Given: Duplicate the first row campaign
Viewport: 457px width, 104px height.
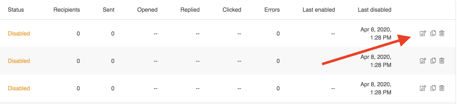Looking at the screenshot, I should [x=433, y=33].
